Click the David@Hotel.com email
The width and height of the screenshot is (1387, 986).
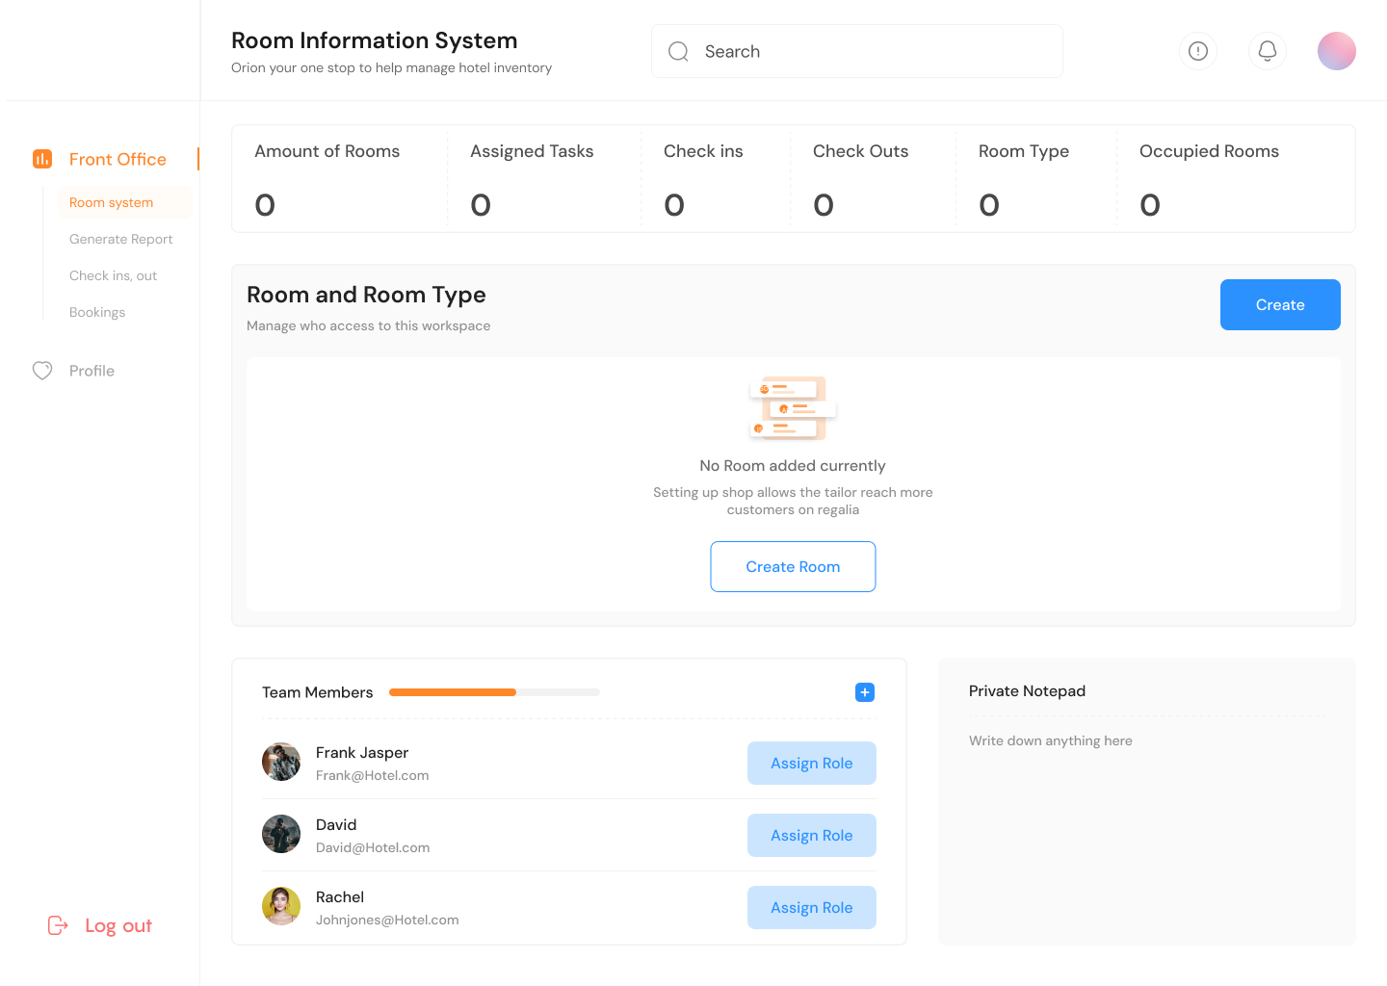(373, 847)
